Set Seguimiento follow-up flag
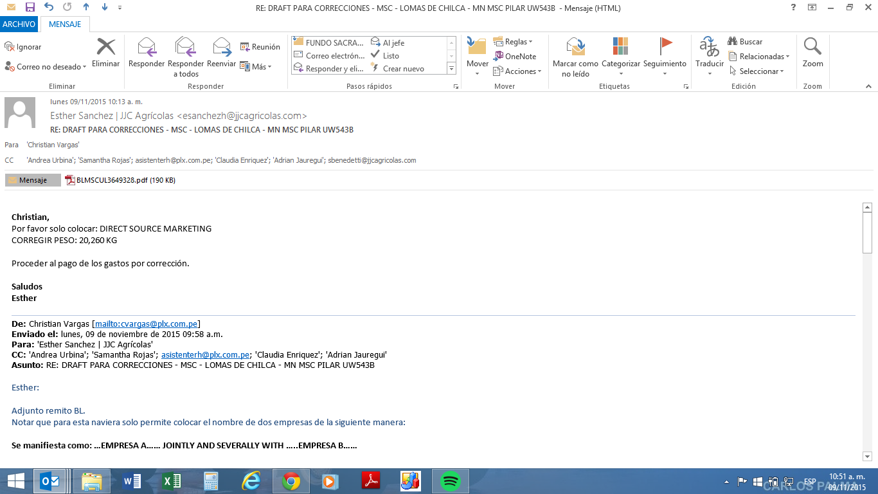This screenshot has height=494, width=878. click(665, 48)
